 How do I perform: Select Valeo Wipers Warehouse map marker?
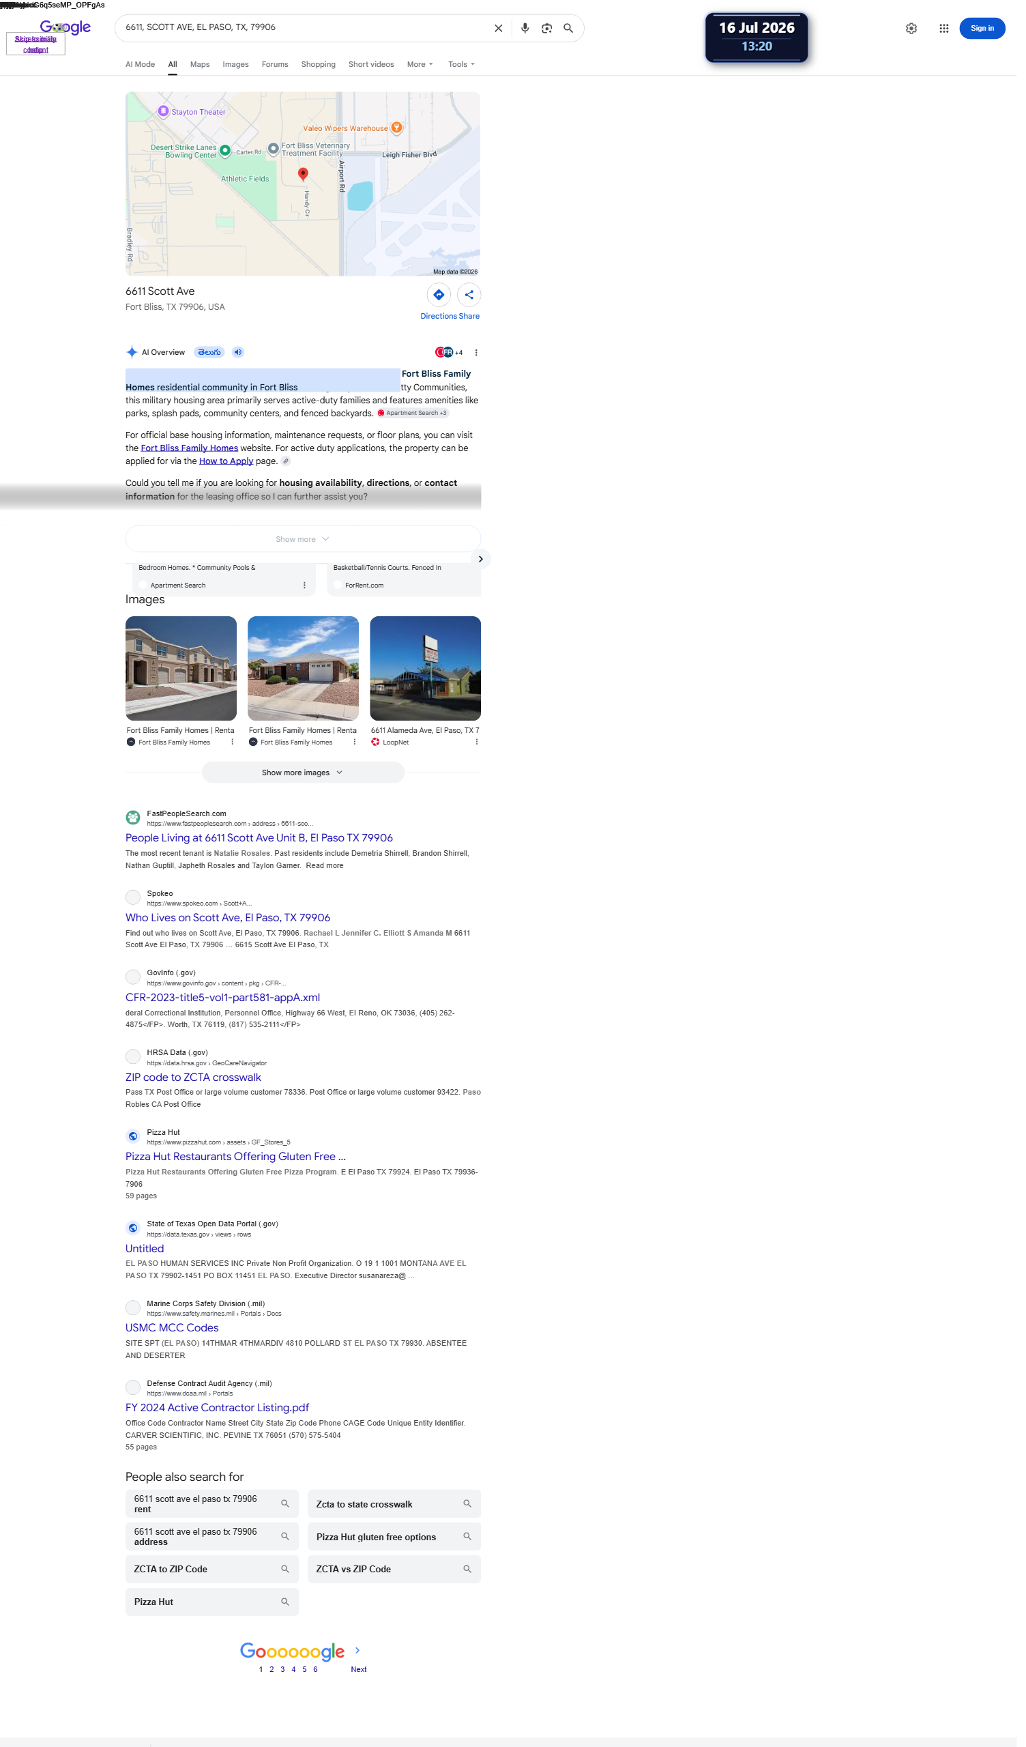click(x=400, y=128)
